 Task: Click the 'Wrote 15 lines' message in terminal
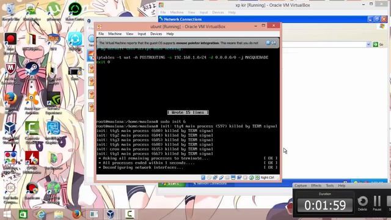coord(188,112)
